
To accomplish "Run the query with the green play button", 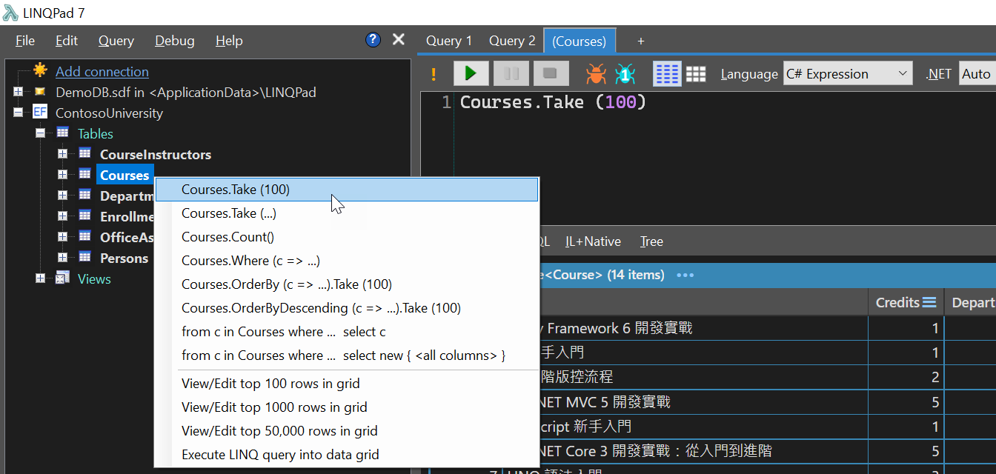I will click(x=471, y=73).
